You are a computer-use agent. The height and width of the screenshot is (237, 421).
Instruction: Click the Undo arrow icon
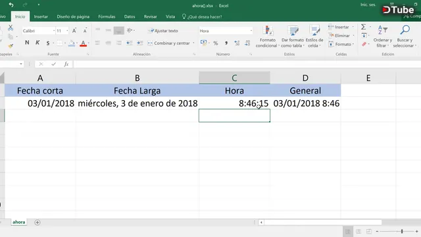pos(11,5)
